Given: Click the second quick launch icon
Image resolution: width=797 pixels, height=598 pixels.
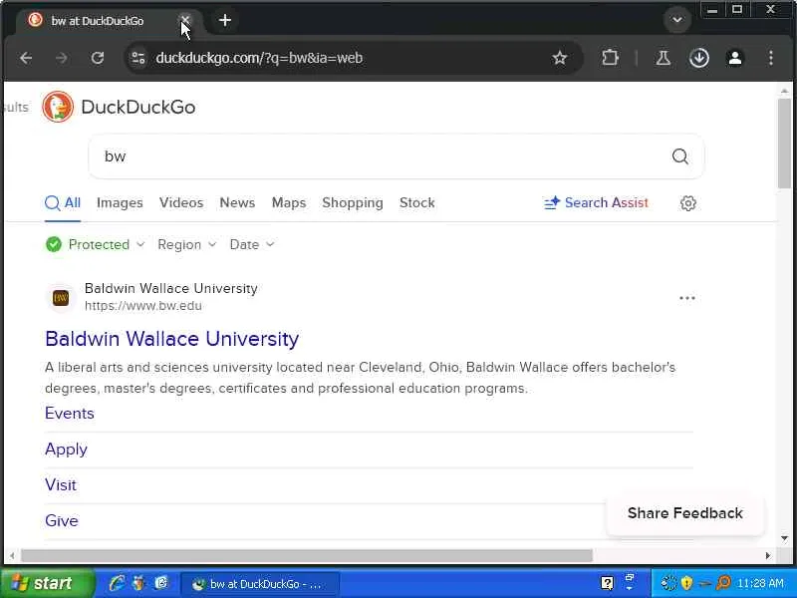Looking at the screenshot, I should click(138, 583).
